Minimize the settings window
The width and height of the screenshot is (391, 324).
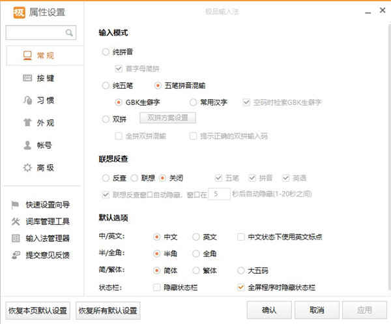(368, 12)
